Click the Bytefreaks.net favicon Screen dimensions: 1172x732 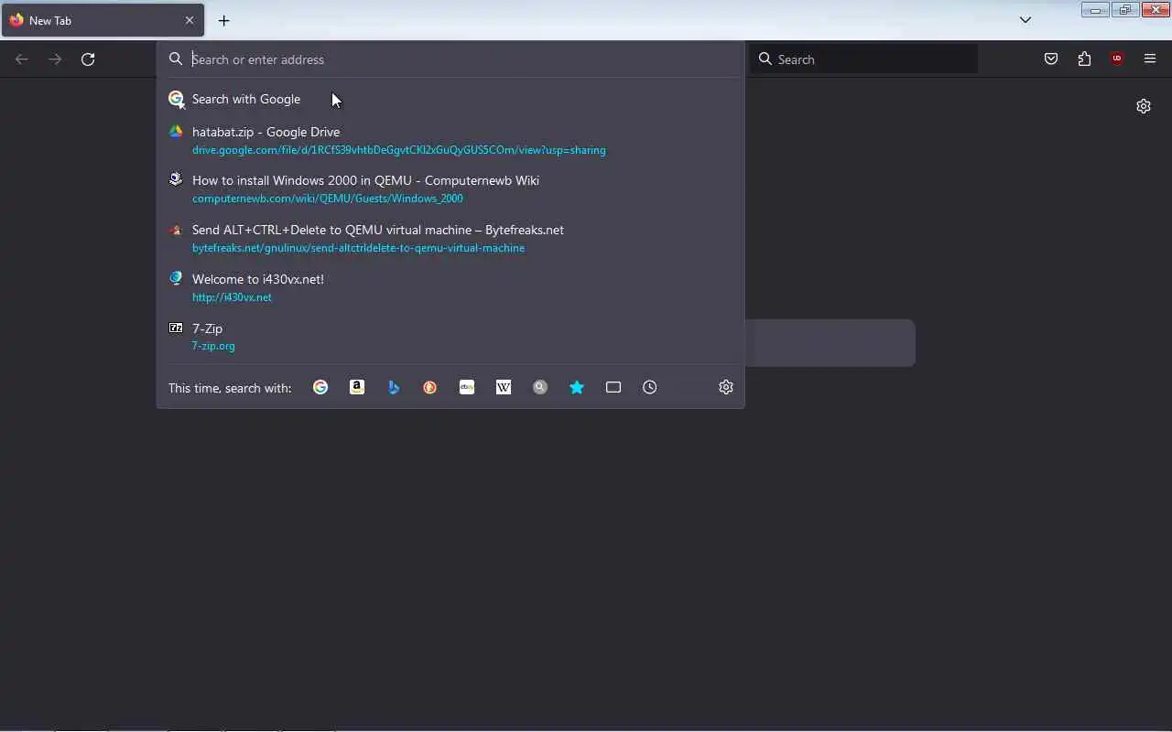tap(176, 230)
